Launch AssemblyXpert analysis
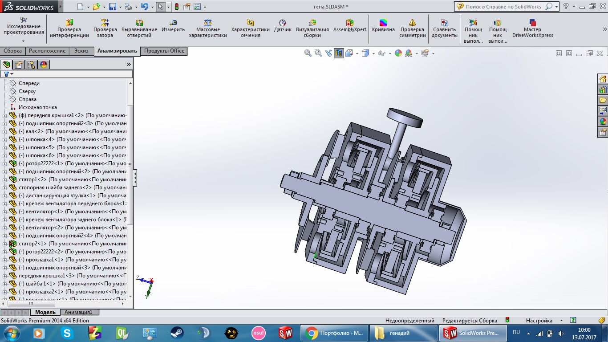 tap(350, 26)
